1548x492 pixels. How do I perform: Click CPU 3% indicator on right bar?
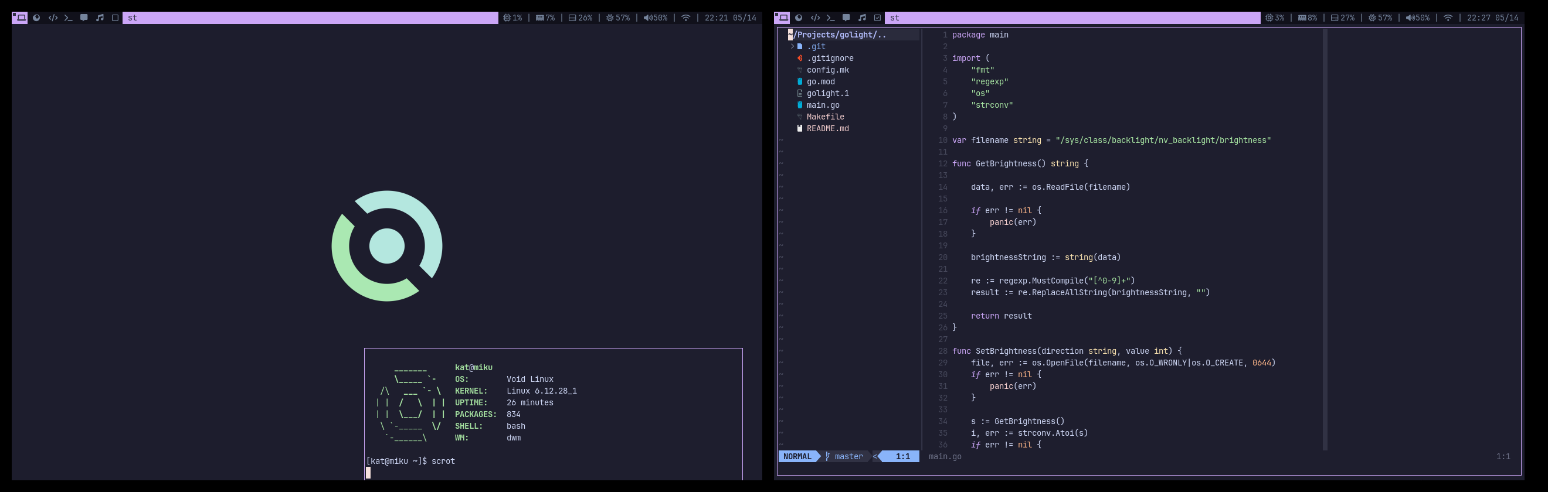[x=1275, y=18]
